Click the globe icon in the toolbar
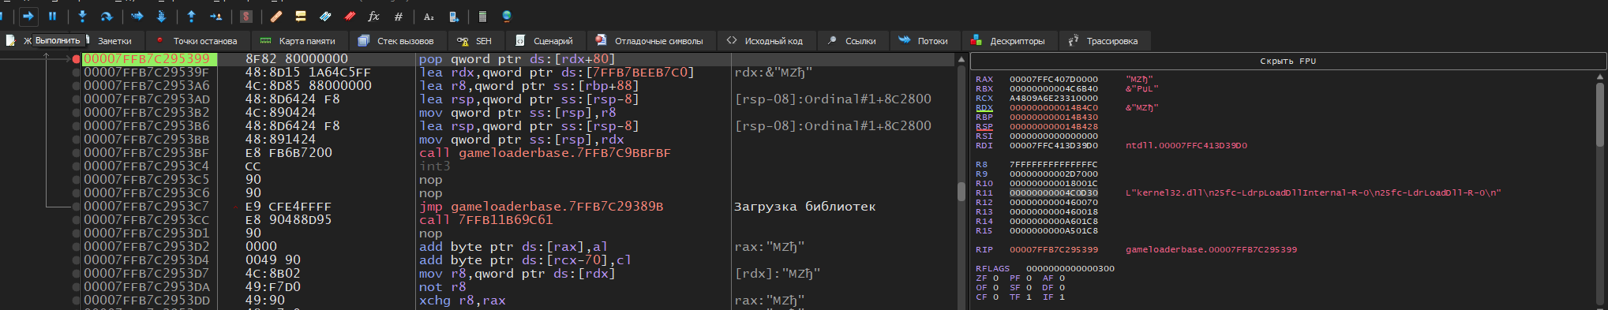 [507, 16]
